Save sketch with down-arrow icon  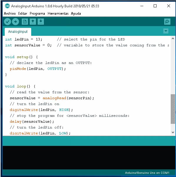tap(41, 21)
